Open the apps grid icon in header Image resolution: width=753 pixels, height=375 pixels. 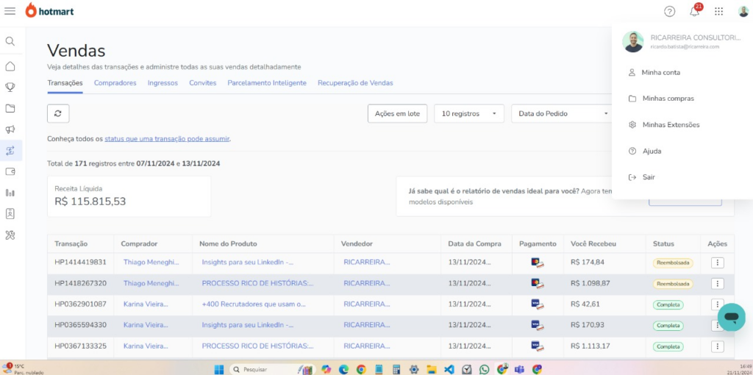click(x=719, y=11)
